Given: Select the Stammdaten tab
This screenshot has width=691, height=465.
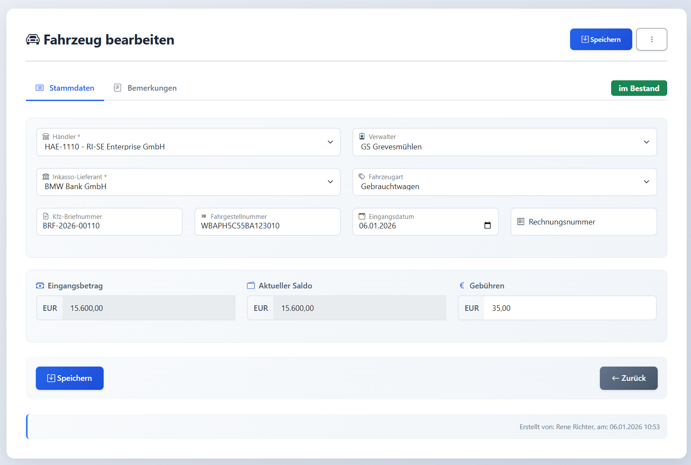Looking at the screenshot, I should pyautogui.click(x=65, y=88).
